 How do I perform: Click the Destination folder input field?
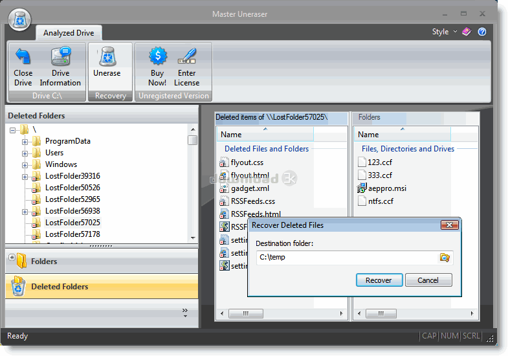pyautogui.click(x=347, y=258)
